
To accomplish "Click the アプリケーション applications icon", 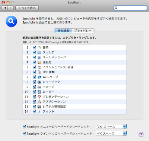I will point(39,102).
